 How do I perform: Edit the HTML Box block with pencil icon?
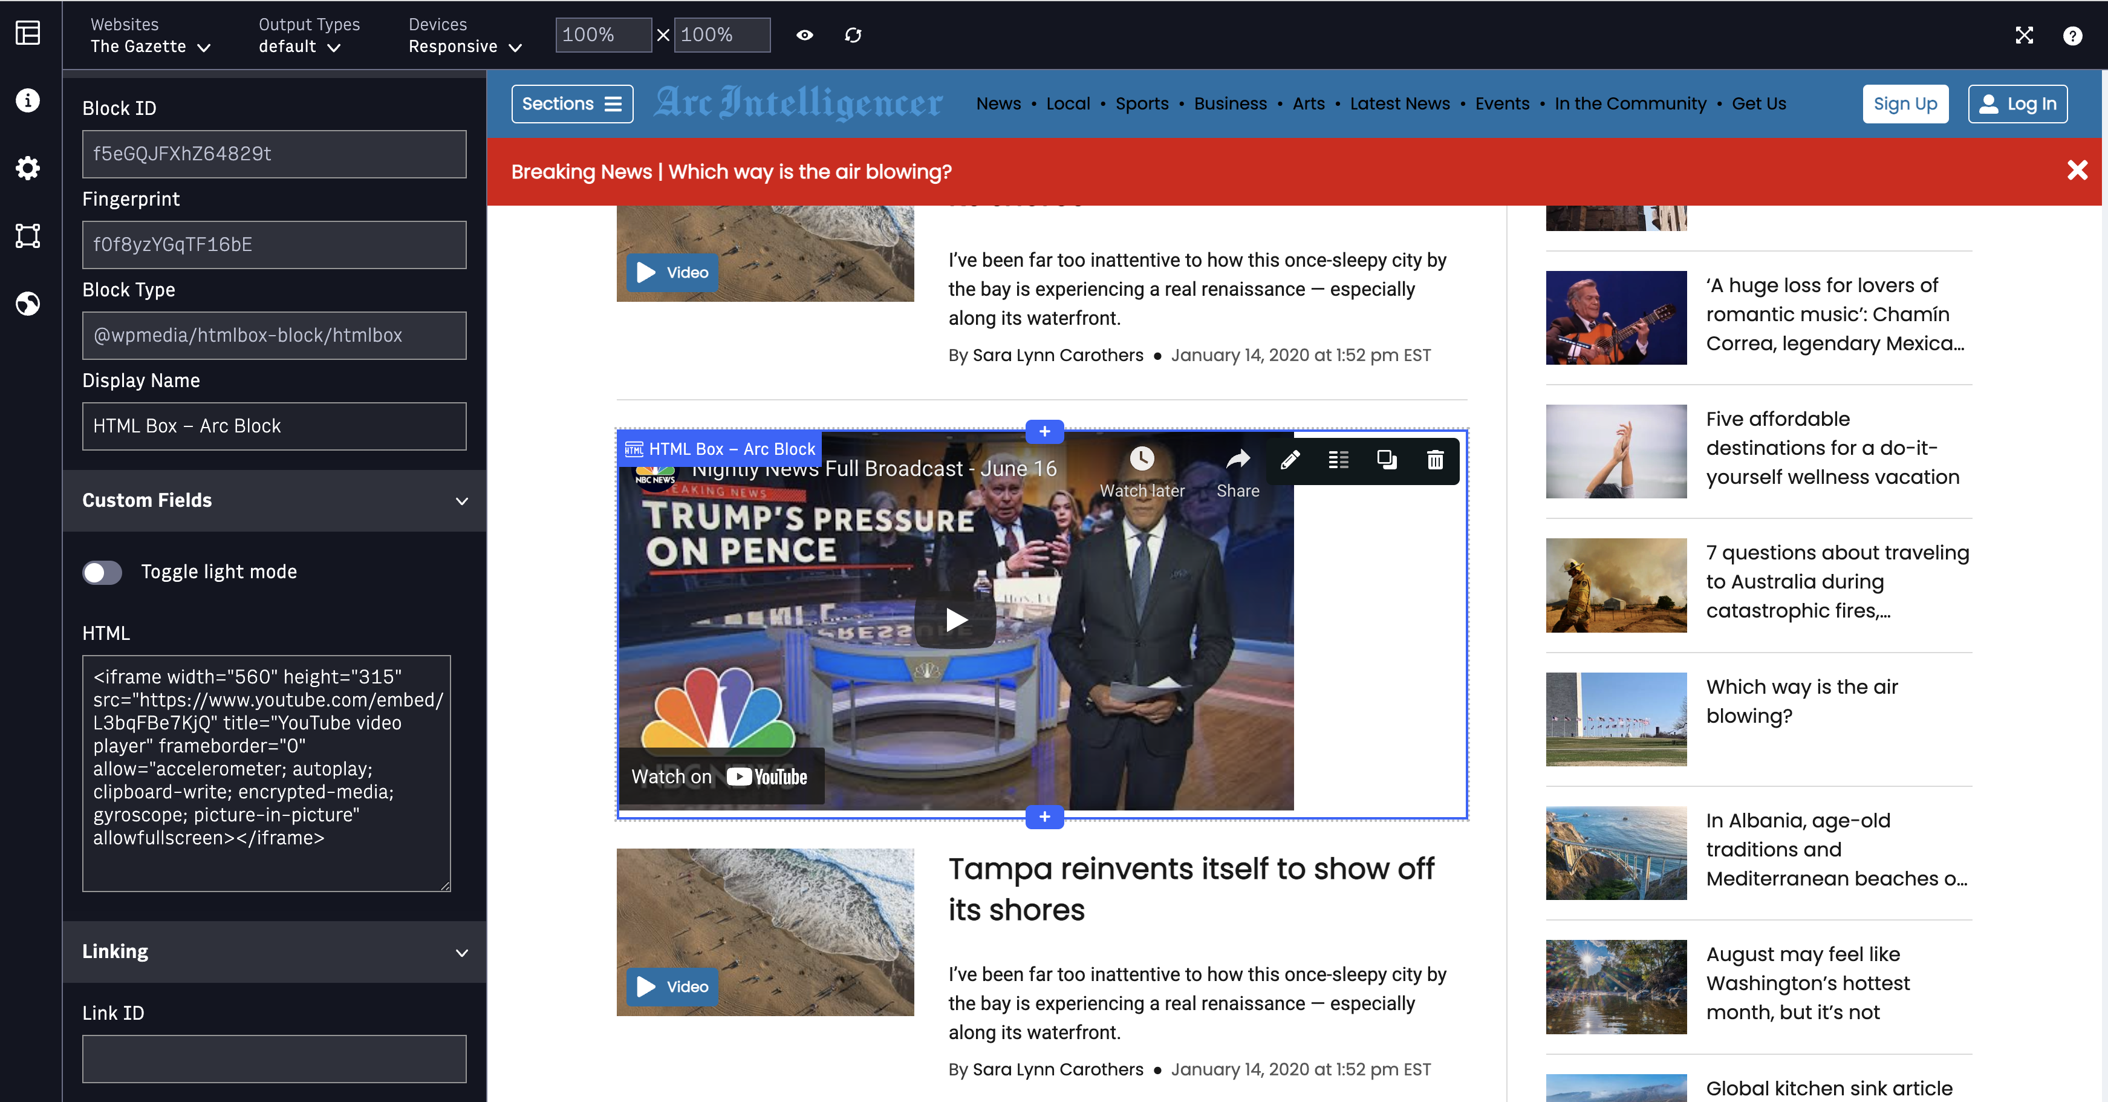pyautogui.click(x=1290, y=460)
